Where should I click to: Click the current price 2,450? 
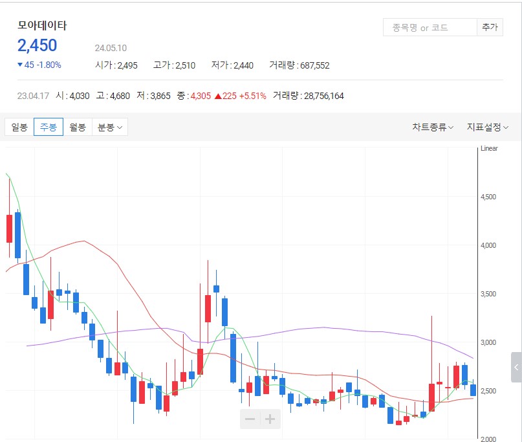(38, 45)
